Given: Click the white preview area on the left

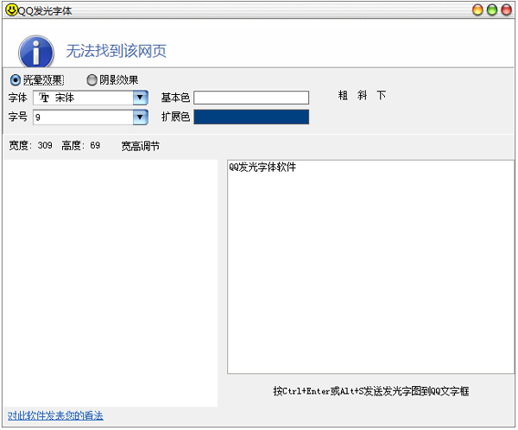Looking at the screenshot, I should [111, 283].
